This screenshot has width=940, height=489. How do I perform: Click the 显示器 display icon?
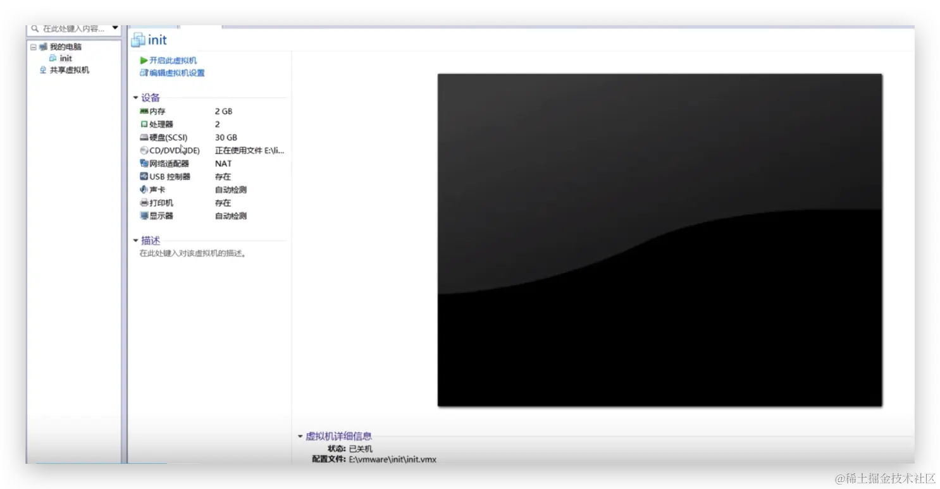(144, 216)
